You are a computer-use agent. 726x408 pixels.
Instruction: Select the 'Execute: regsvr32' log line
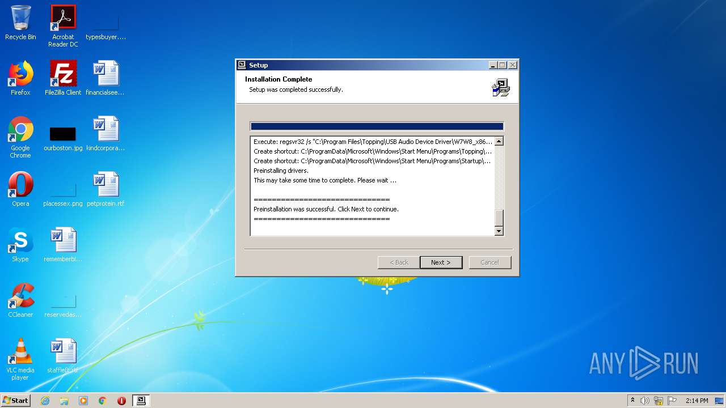pyautogui.click(x=373, y=142)
